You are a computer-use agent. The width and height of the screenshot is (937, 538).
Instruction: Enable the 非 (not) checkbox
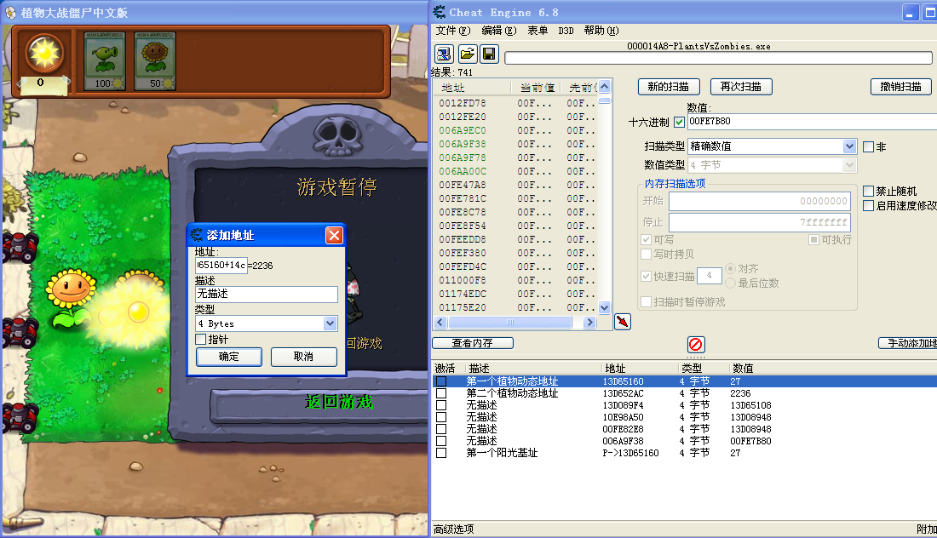pos(868,147)
